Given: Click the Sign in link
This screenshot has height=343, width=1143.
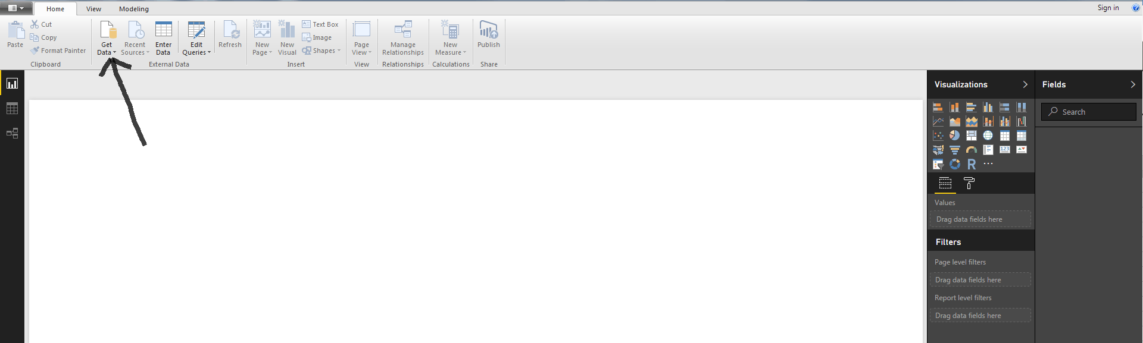Looking at the screenshot, I should click(x=1108, y=8).
